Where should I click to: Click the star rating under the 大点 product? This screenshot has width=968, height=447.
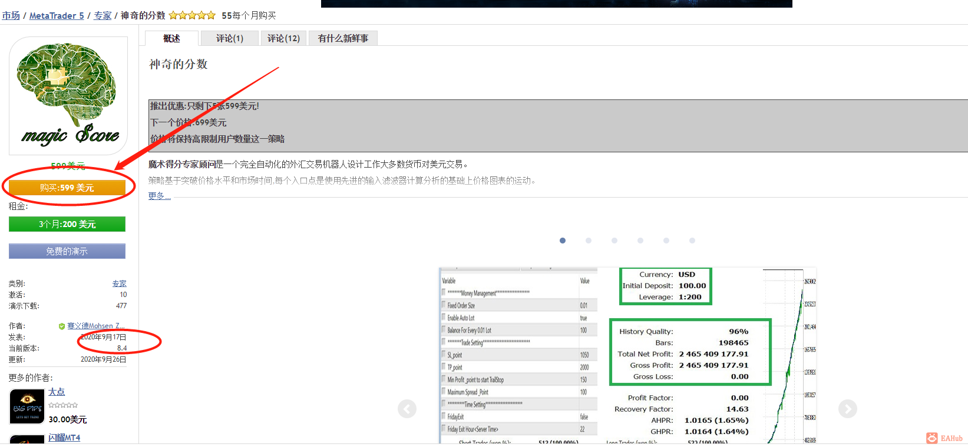click(x=63, y=405)
